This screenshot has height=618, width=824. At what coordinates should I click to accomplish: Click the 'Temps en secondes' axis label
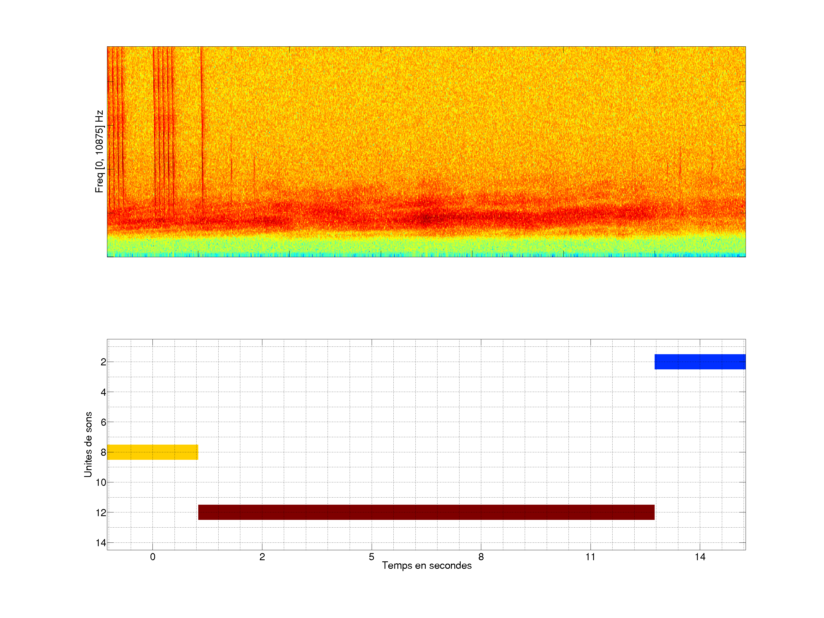[427, 565]
